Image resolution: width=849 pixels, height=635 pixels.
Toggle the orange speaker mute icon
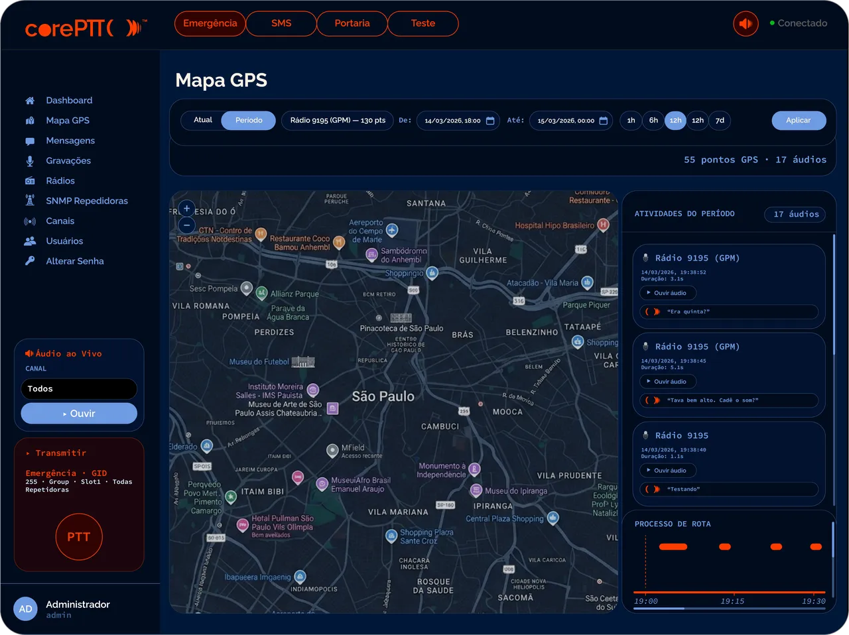tap(746, 24)
